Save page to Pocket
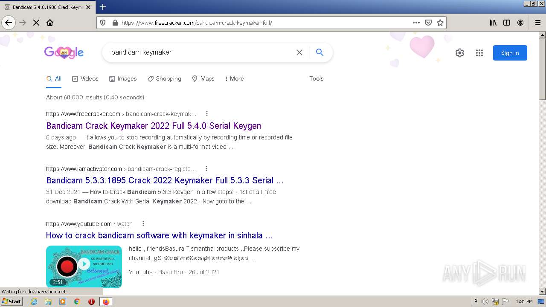This screenshot has height=307, width=546. pyautogui.click(x=428, y=23)
